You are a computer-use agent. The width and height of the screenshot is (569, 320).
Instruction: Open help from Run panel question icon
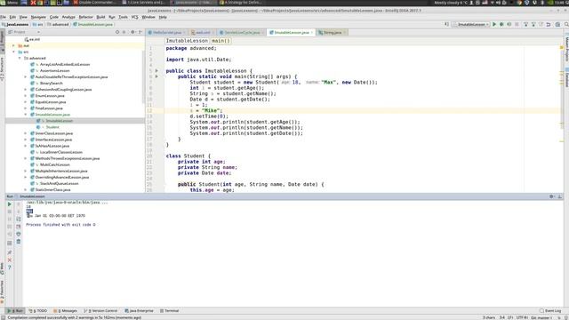pyautogui.click(x=10, y=268)
